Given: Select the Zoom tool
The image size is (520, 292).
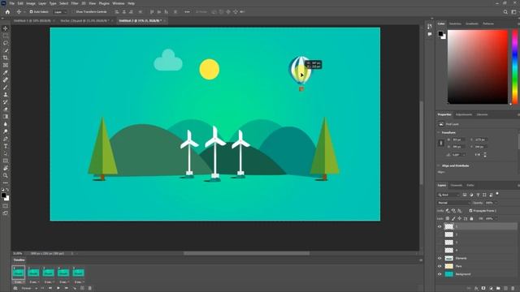Looking at the screenshot, I should coord(6,175).
